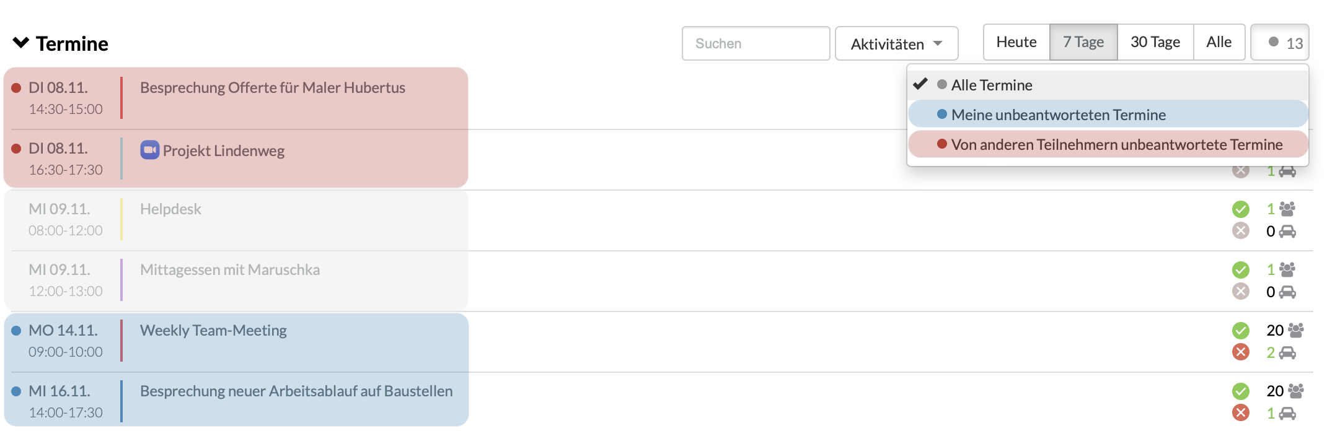Click the green accept checkmark for Helpdesk
Screen dimensions: 1340x431
coord(1240,209)
